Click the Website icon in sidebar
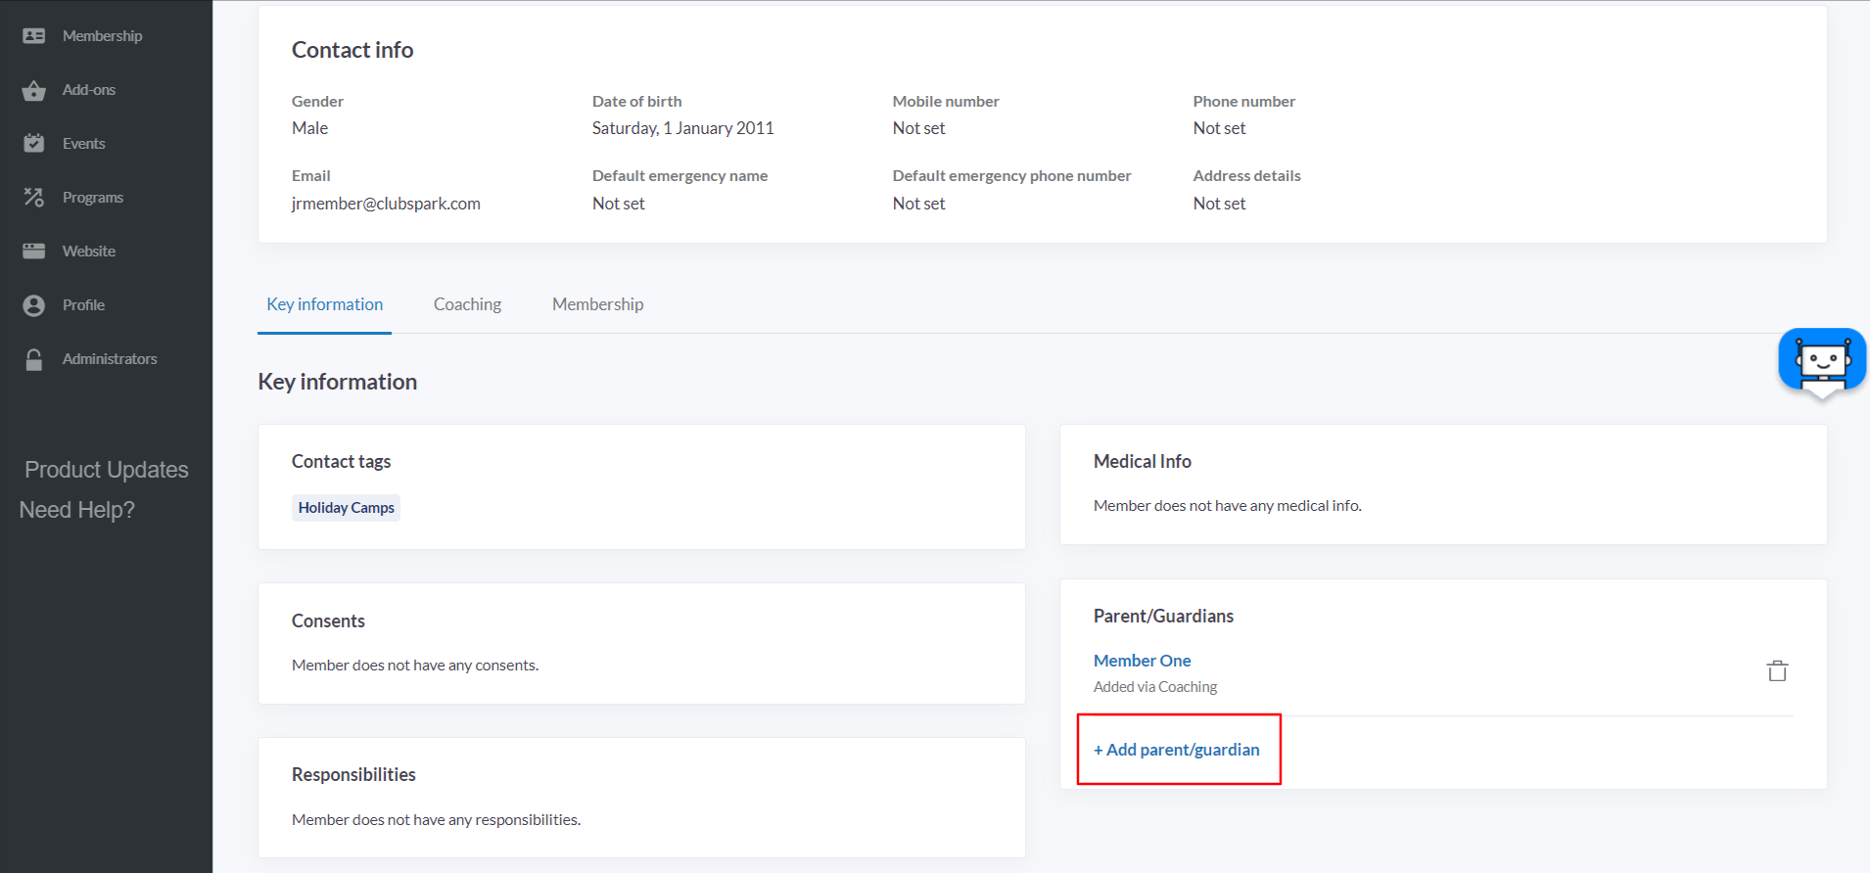This screenshot has width=1870, height=873. pyautogui.click(x=34, y=252)
